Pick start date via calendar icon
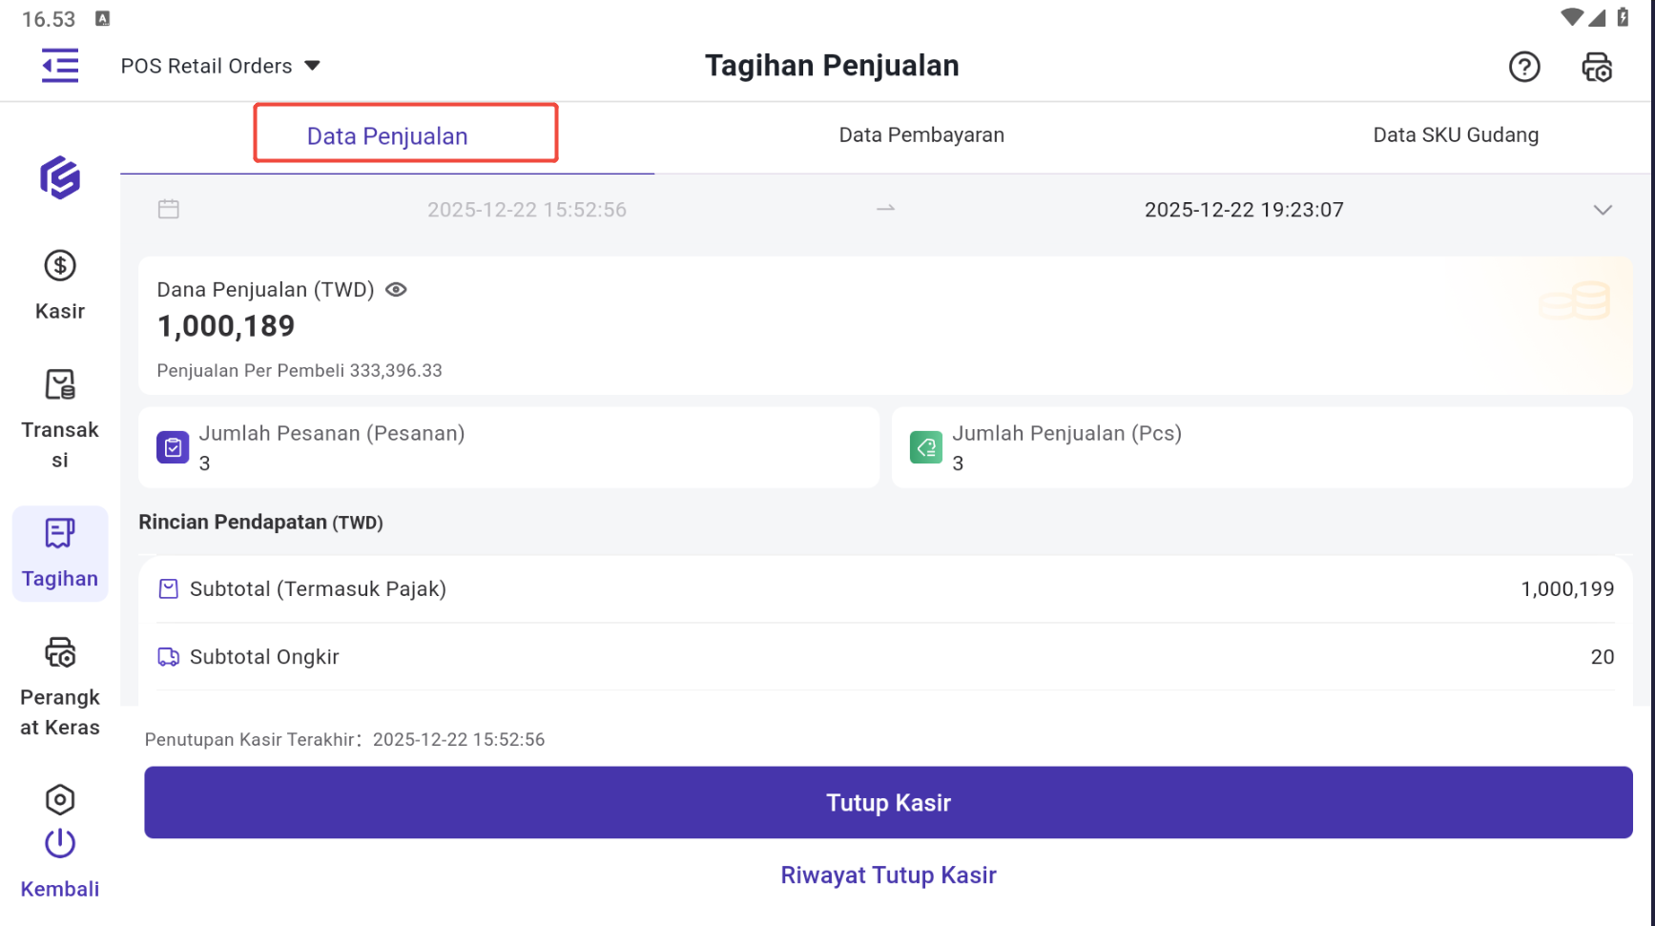The image size is (1655, 926). point(169,210)
